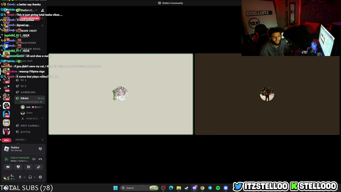Open Google Chrome from taskbar
This screenshot has width=341, height=192.
[x=202, y=188]
